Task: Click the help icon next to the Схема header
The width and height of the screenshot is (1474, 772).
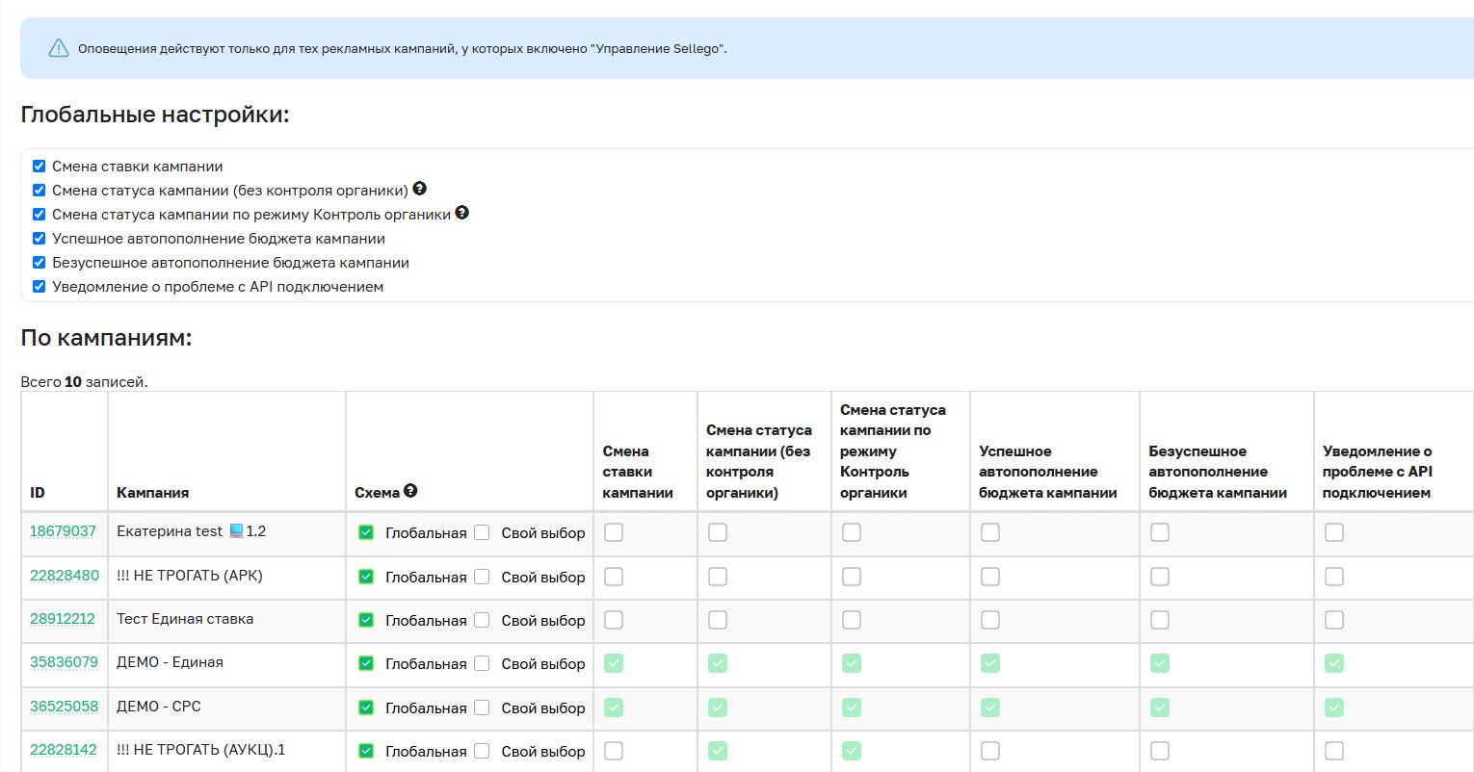Action: coord(410,491)
